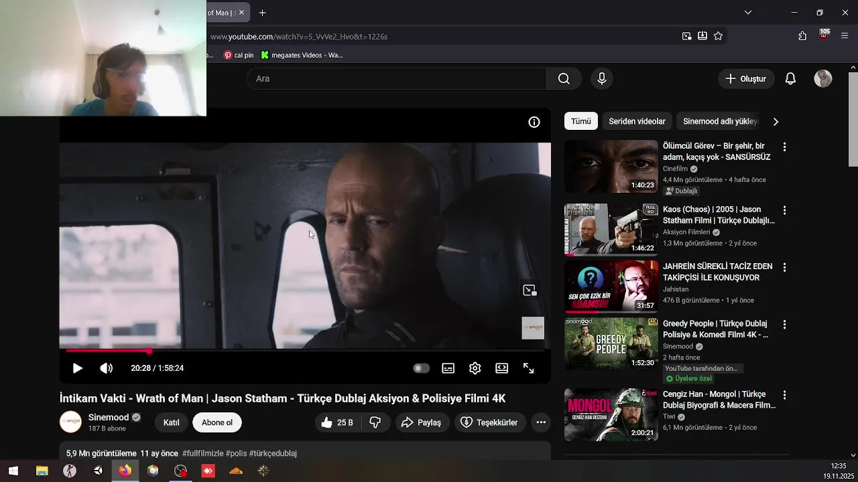Share the video via Paylaş
The image size is (858, 482).
tap(422, 422)
